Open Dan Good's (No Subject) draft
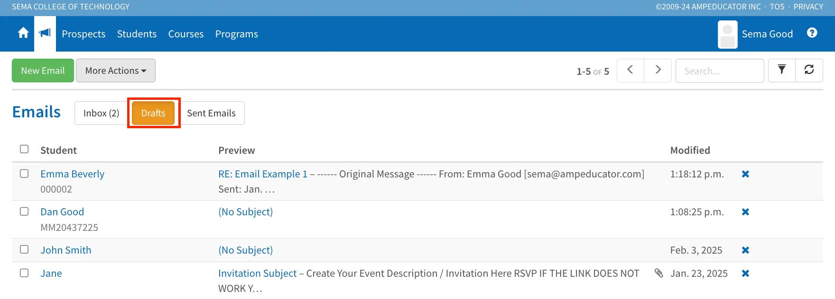 (246, 212)
